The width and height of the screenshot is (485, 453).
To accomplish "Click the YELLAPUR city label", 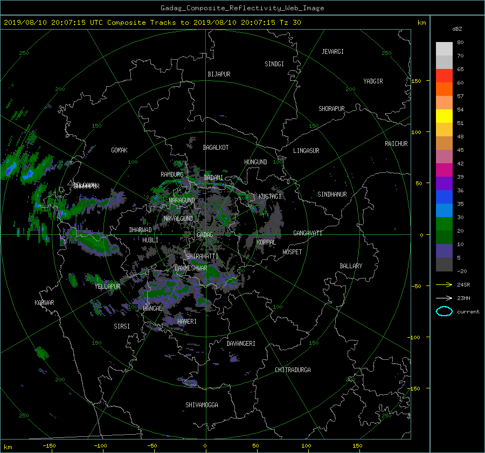I will click(x=107, y=287).
